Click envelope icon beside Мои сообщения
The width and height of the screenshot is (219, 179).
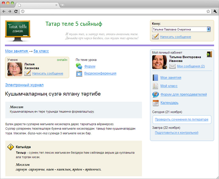point(172,66)
